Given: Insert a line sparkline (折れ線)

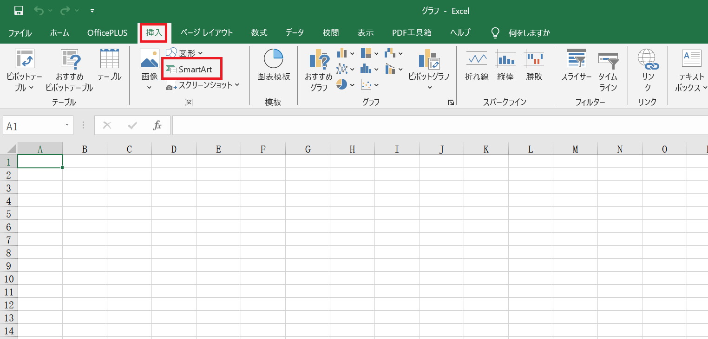Looking at the screenshot, I should coord(477,65).
